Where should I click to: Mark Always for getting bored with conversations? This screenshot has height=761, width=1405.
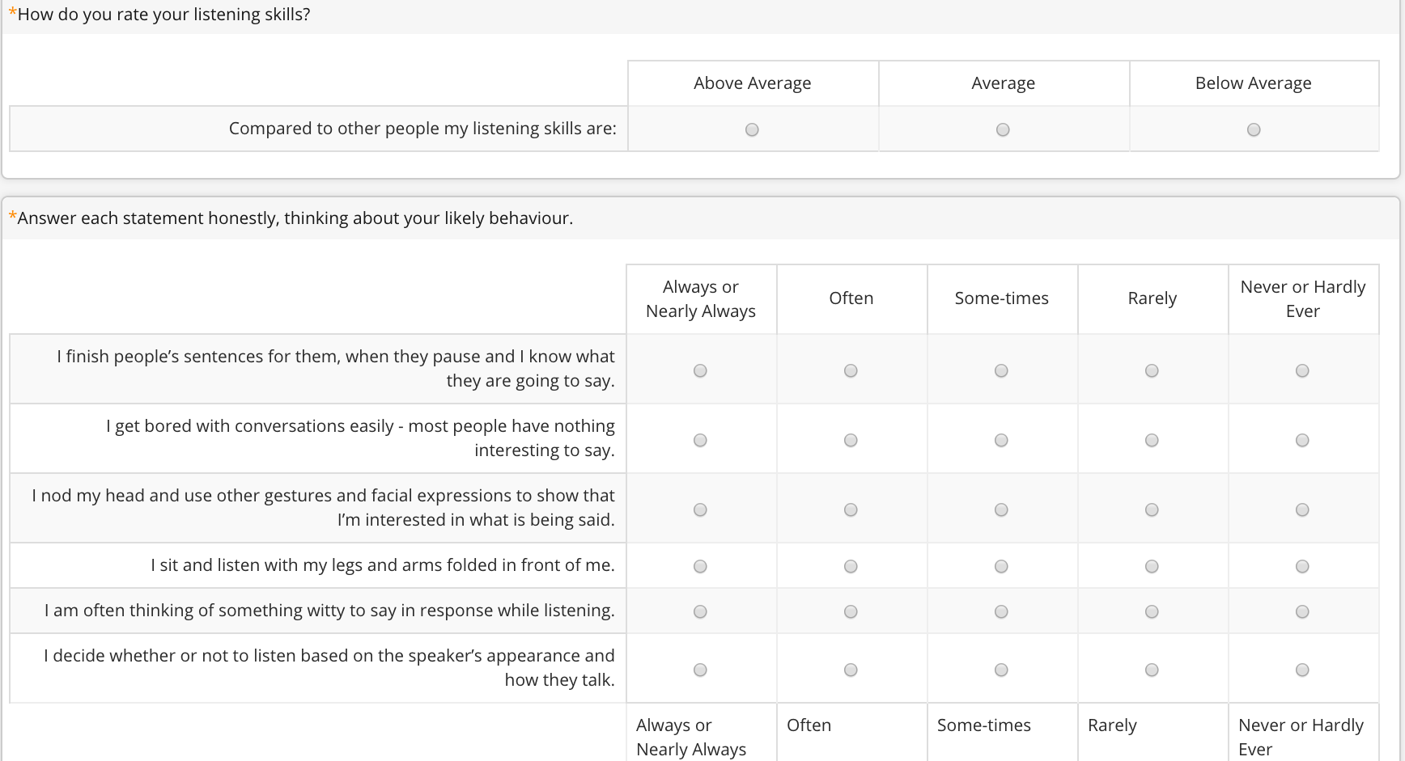pos(700,440)
